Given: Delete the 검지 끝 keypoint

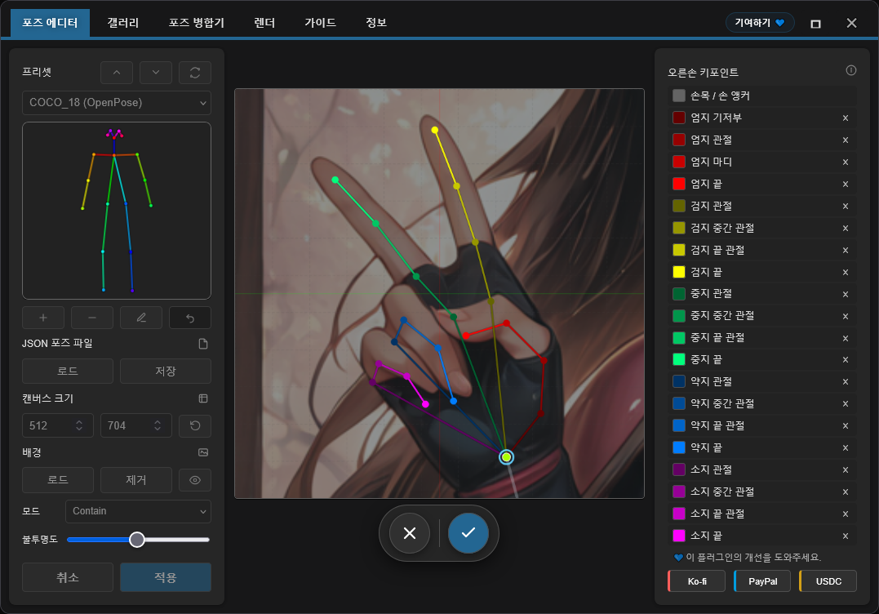Looking at the screenshot, I should 846,273.
